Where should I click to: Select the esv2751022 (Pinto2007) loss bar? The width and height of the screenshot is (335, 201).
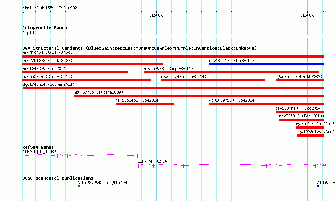(x=93, y=64)
